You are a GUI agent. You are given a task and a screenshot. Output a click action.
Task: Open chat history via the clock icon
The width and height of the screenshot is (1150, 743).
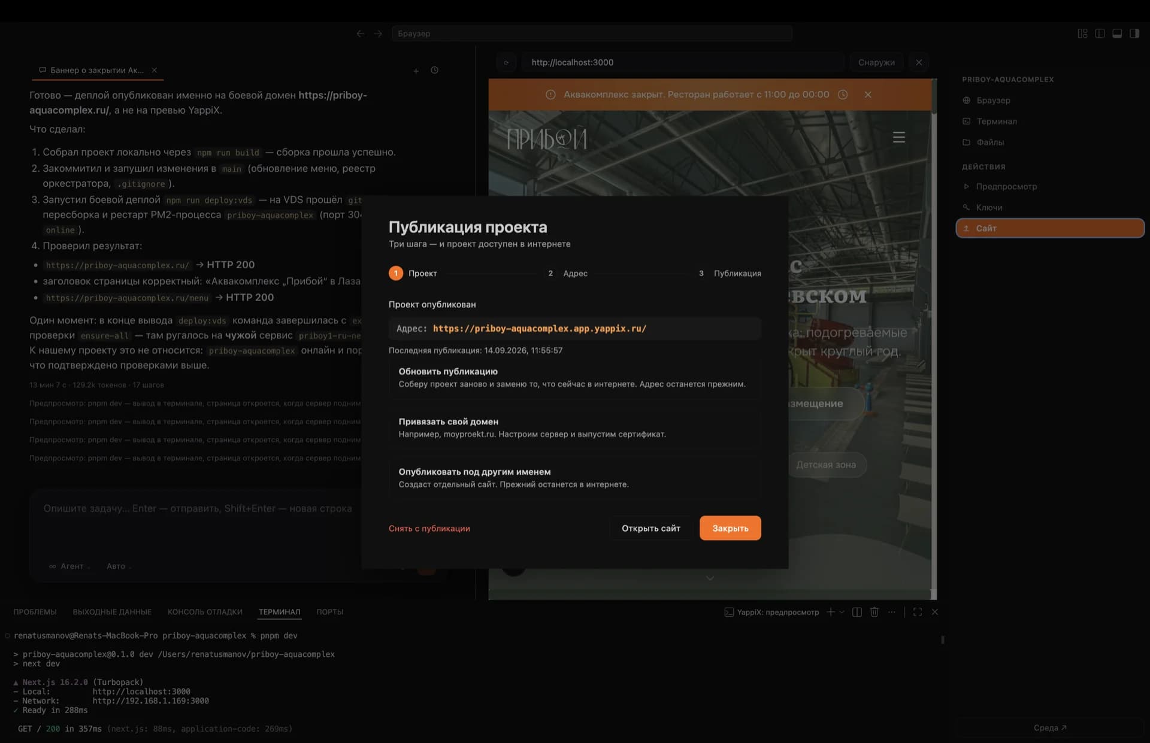[435, 70]
